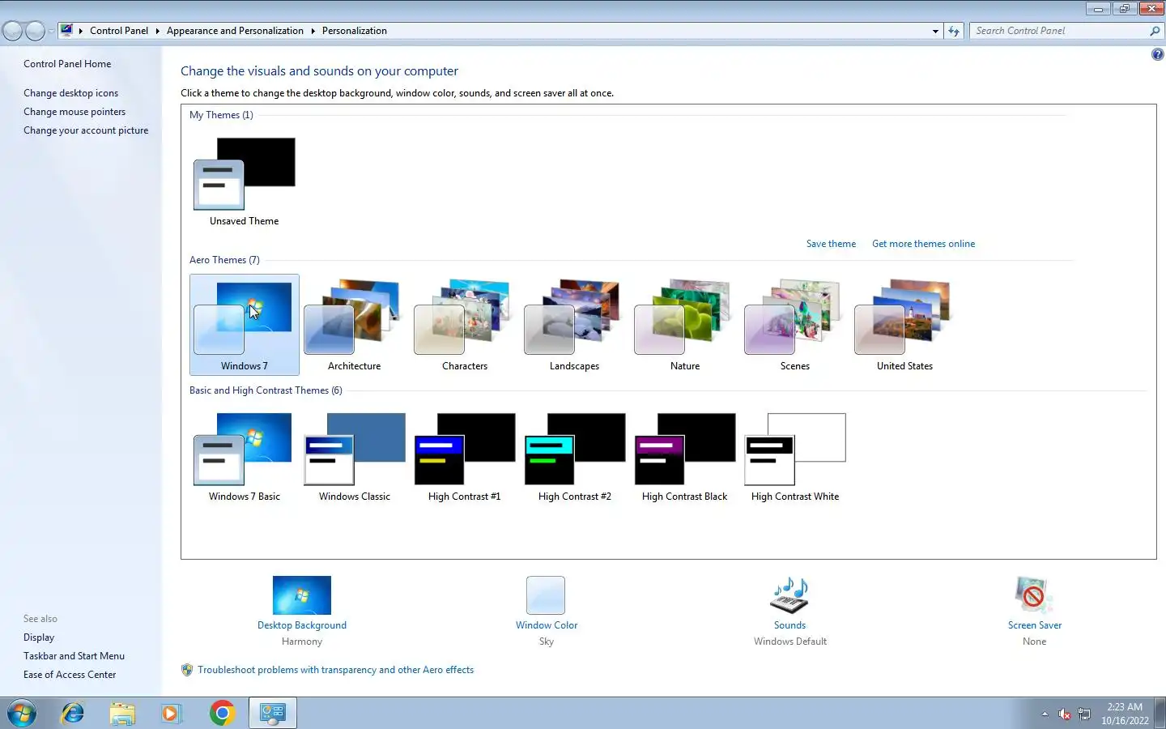Open the Window Color icon
The width and height of the screenshot is (1166, 729).
click(x=546, y=595)
